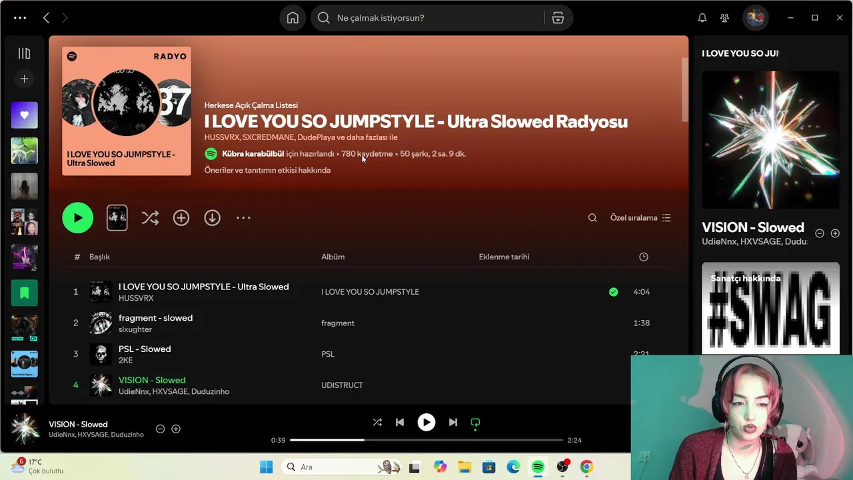The image size is (853, 480).
Task: Toggle repeat in player bar
Action: (x=475, y=422)
